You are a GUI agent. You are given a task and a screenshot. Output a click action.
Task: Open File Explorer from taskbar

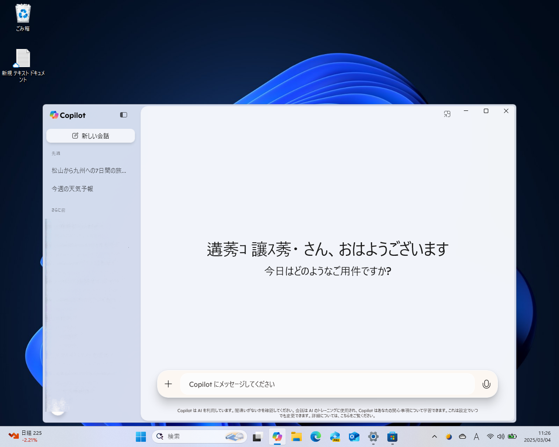coord(297,437)
